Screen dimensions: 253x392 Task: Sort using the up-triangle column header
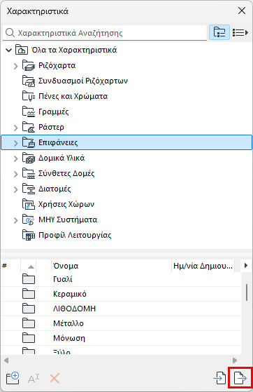29,266
